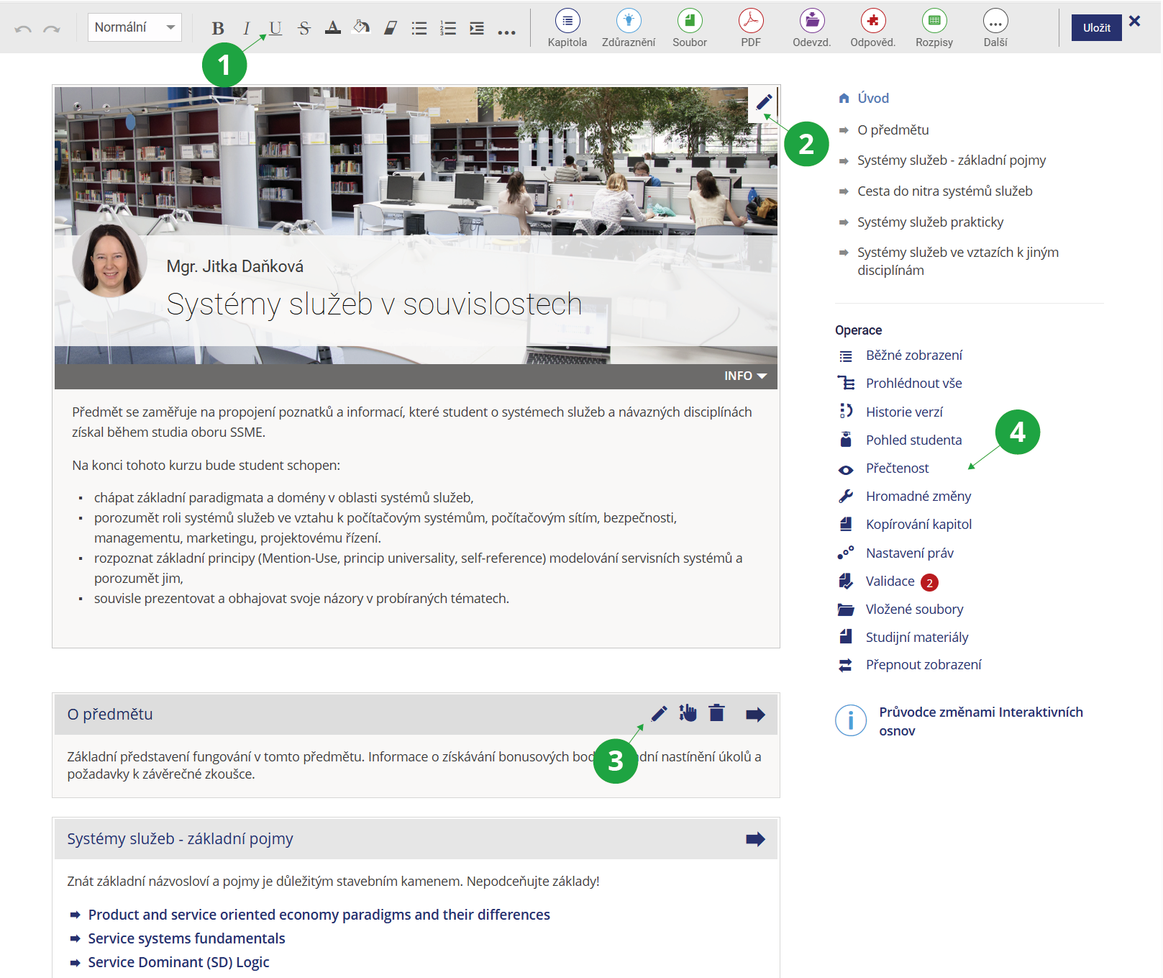This screenshot has height=978, width=1163.
Task: Open the Normální paragraph style dropdown
Action: [x=134, y=27]
